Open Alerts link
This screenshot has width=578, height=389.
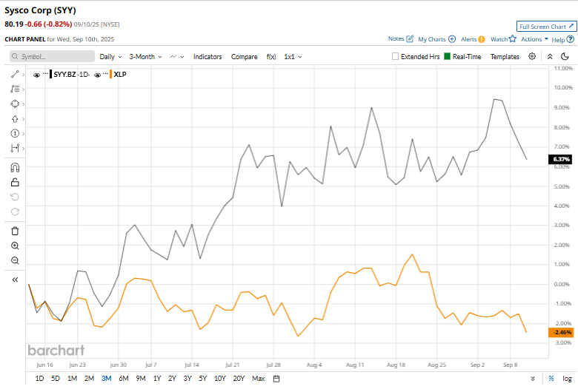click(473, 39)
